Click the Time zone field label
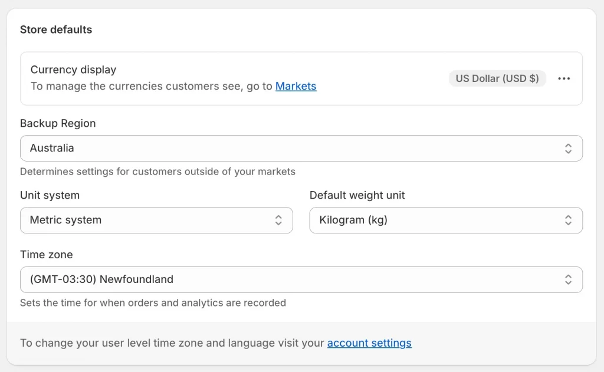The width and height of the screenshot is (604, 372). pos(47,255)
